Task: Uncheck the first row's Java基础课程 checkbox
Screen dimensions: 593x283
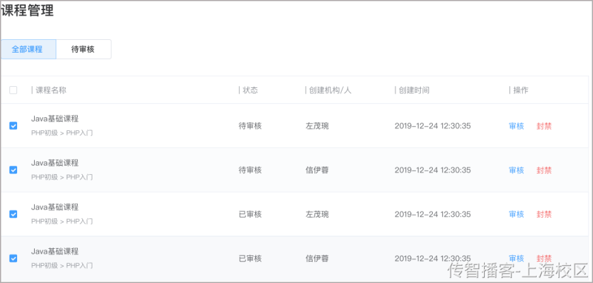Action: click(x=13, y=125)
